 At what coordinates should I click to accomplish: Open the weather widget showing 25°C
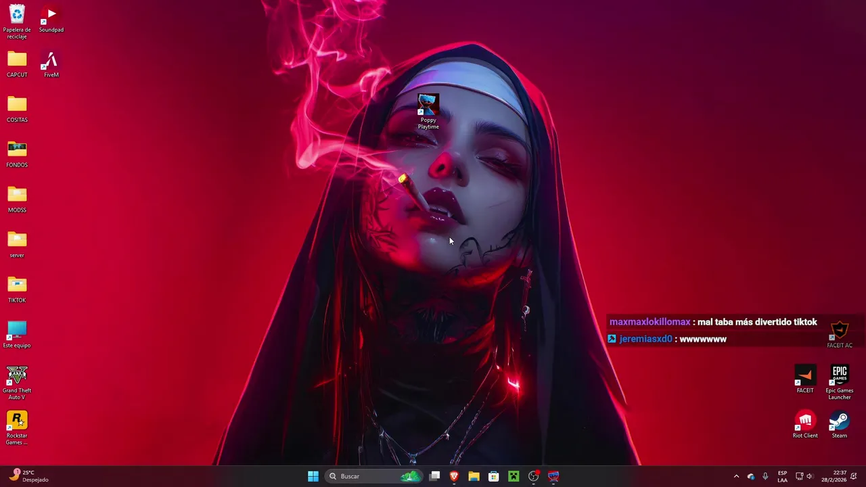[x=30, y=476]
